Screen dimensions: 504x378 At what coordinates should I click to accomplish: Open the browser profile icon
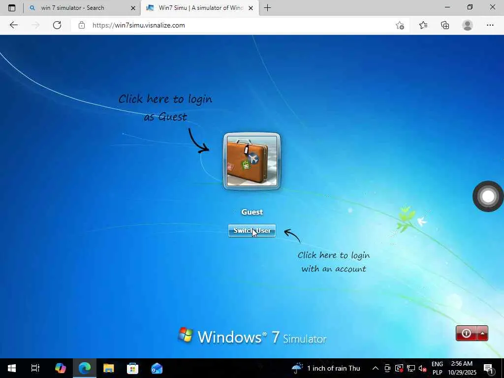(468, 25)
